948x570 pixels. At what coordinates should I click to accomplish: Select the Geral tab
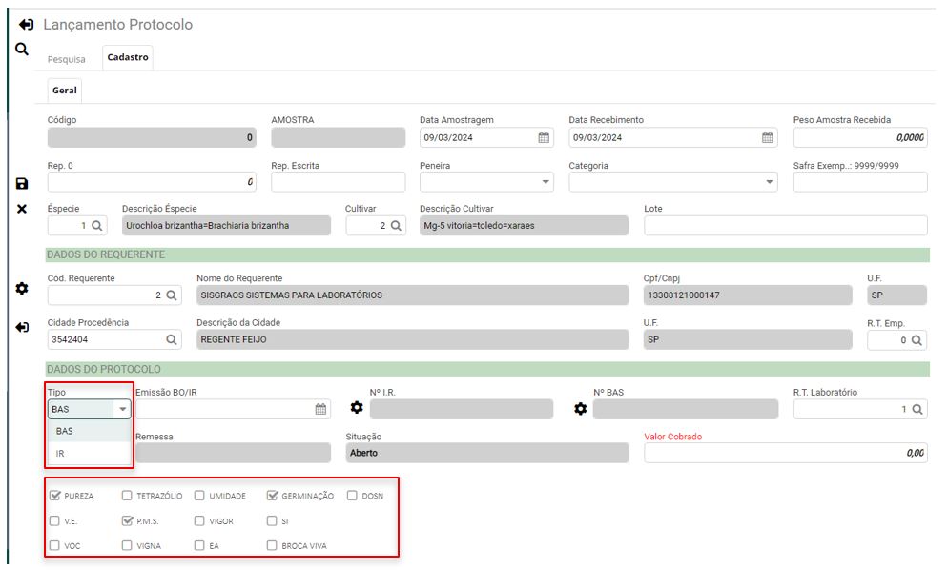pos(65,91)
